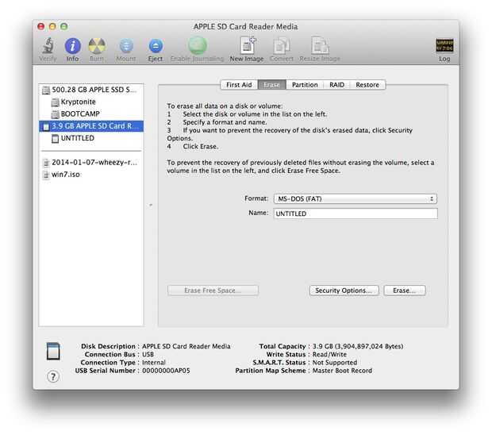Click the Erase Free Space button
The image size is (492, 435).
point(213,291)
